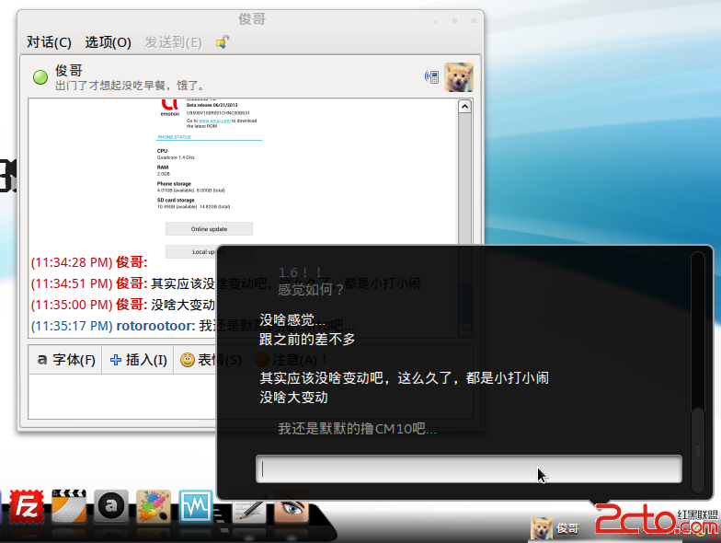Viewport: 721px width, 543px height.
Task: Open the black circle 'a' app in dock
Action: coord(110,506)
